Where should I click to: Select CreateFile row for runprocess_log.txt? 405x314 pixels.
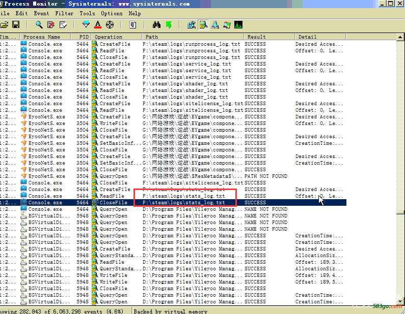[x=173, y=44]
